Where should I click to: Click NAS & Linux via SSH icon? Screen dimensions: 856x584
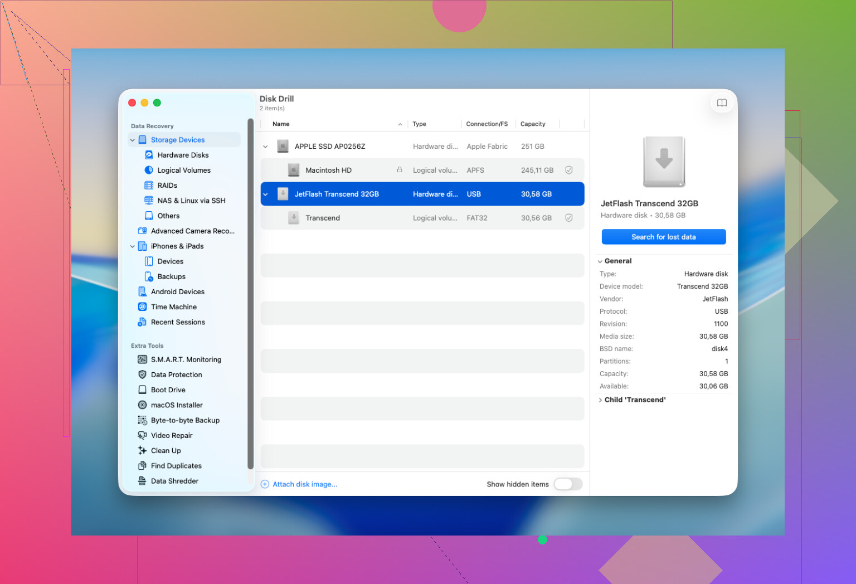point(149,201)
